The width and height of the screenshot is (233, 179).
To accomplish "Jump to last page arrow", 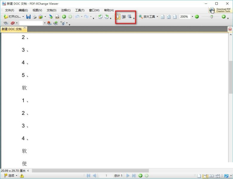I will tap(134, 176).
